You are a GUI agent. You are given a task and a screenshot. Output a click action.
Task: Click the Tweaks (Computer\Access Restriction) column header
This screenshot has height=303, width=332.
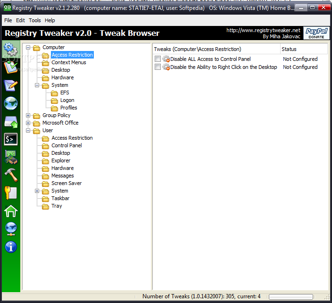point(216,49)
